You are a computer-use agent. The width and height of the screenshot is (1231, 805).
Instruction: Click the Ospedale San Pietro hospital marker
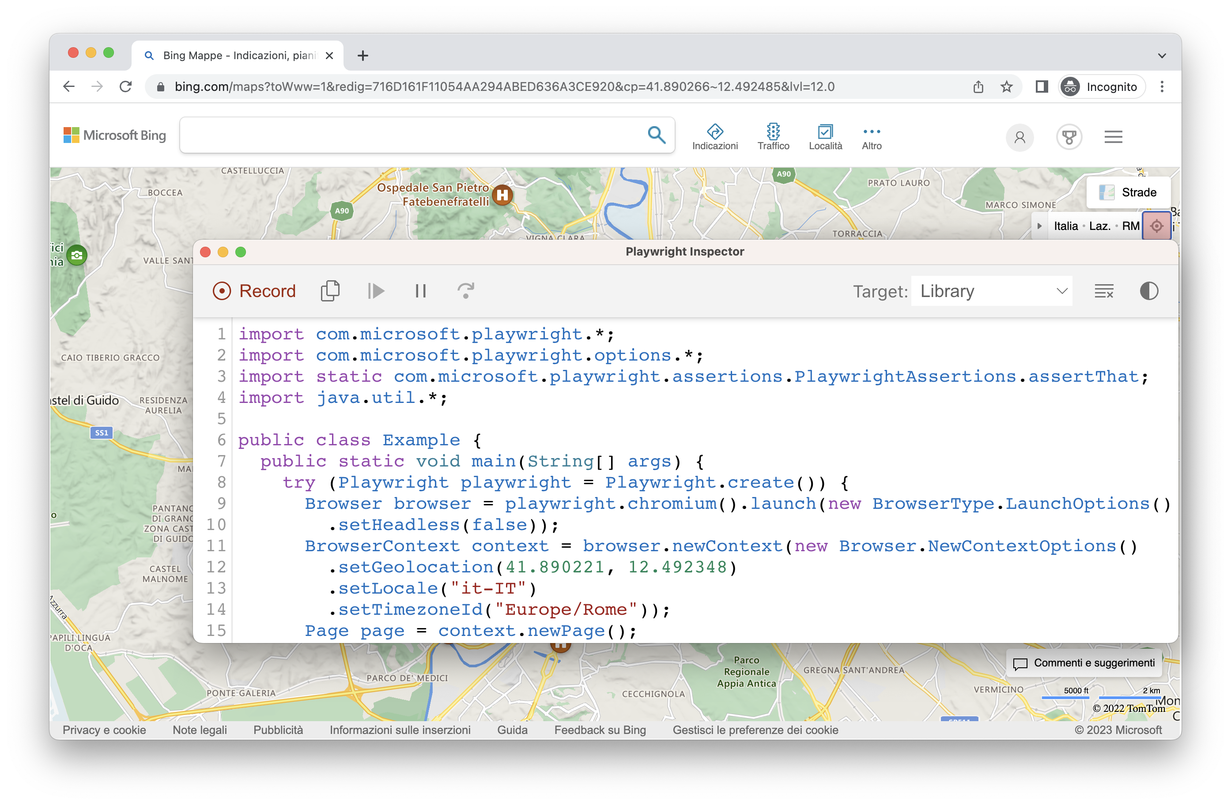(502, 196)
